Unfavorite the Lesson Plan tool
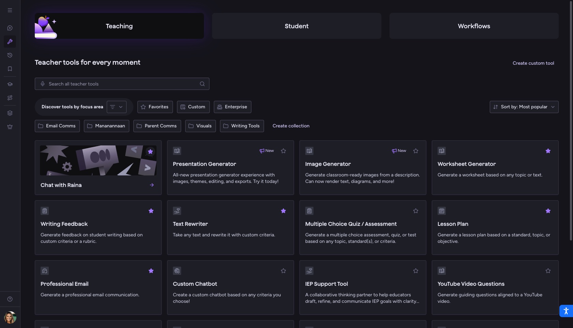The width and height of the screenshot is (573, 328). [548, 211]
